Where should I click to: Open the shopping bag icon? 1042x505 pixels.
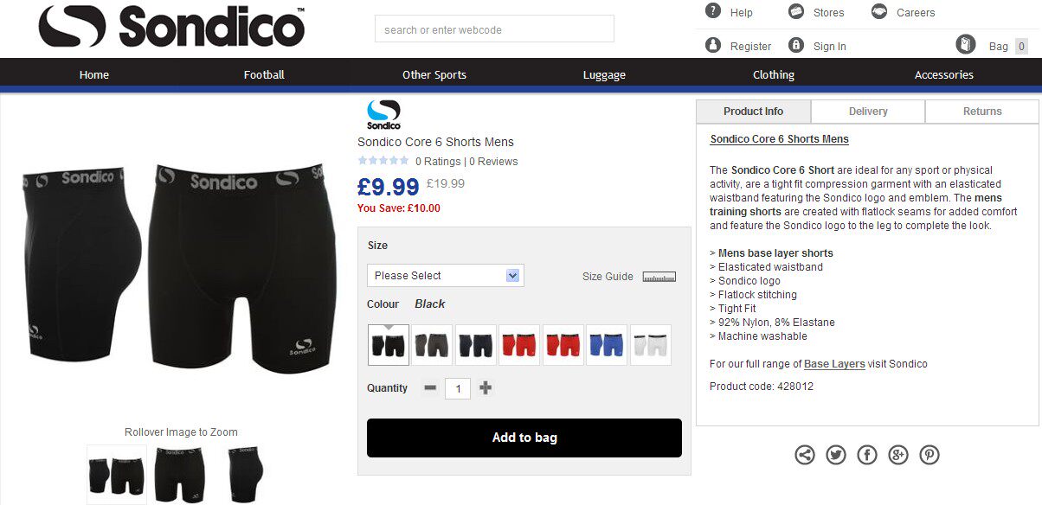point(966,45)
